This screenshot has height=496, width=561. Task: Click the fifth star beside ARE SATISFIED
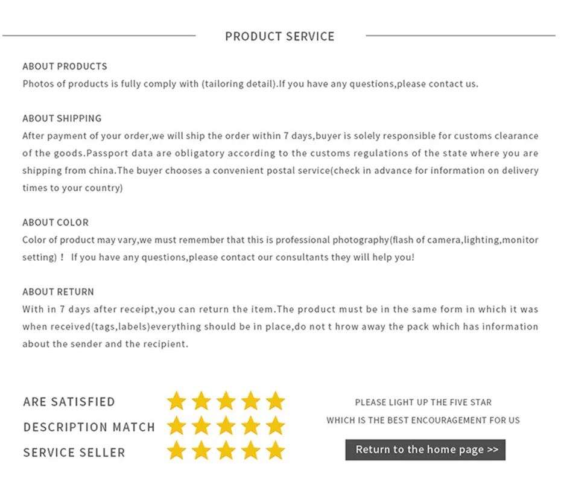click(x=276, y=401)
